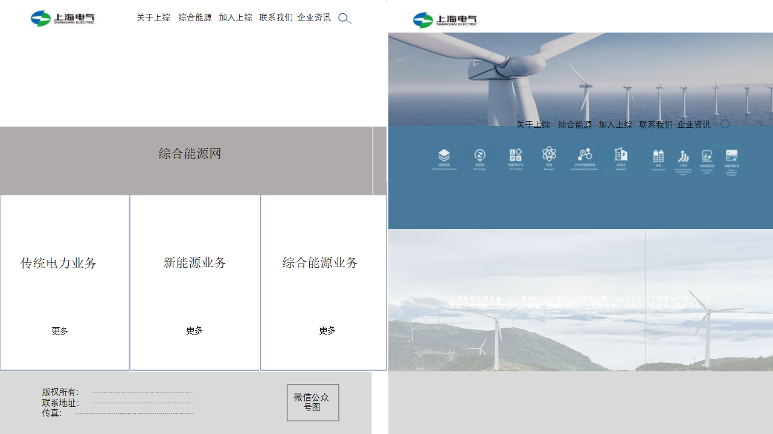Click 更多 under 新能源业务

(x=194, y=330)
